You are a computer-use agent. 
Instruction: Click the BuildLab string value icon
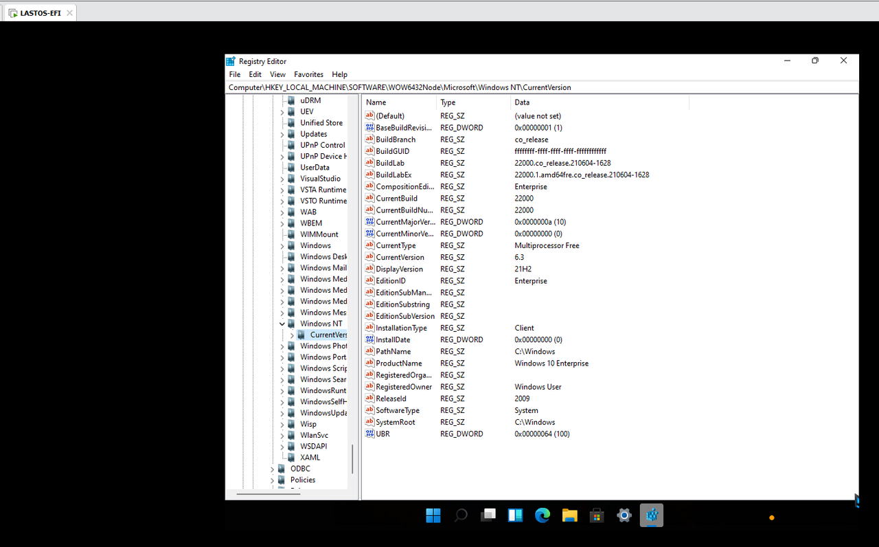pyautogui.click(x=369, y=163)
